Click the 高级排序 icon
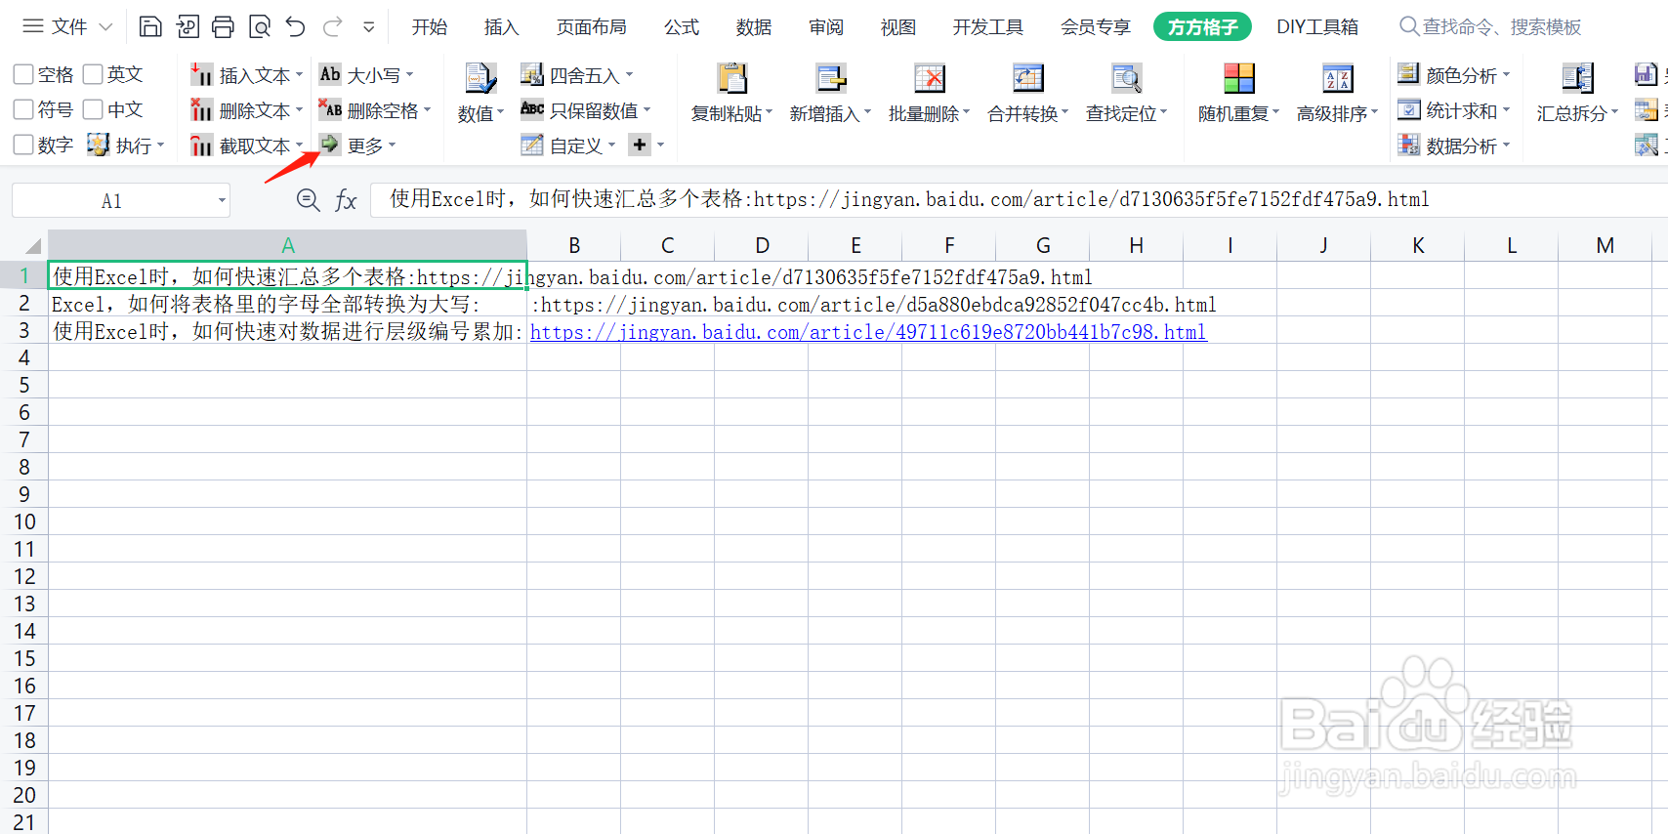 point(1337,78)
